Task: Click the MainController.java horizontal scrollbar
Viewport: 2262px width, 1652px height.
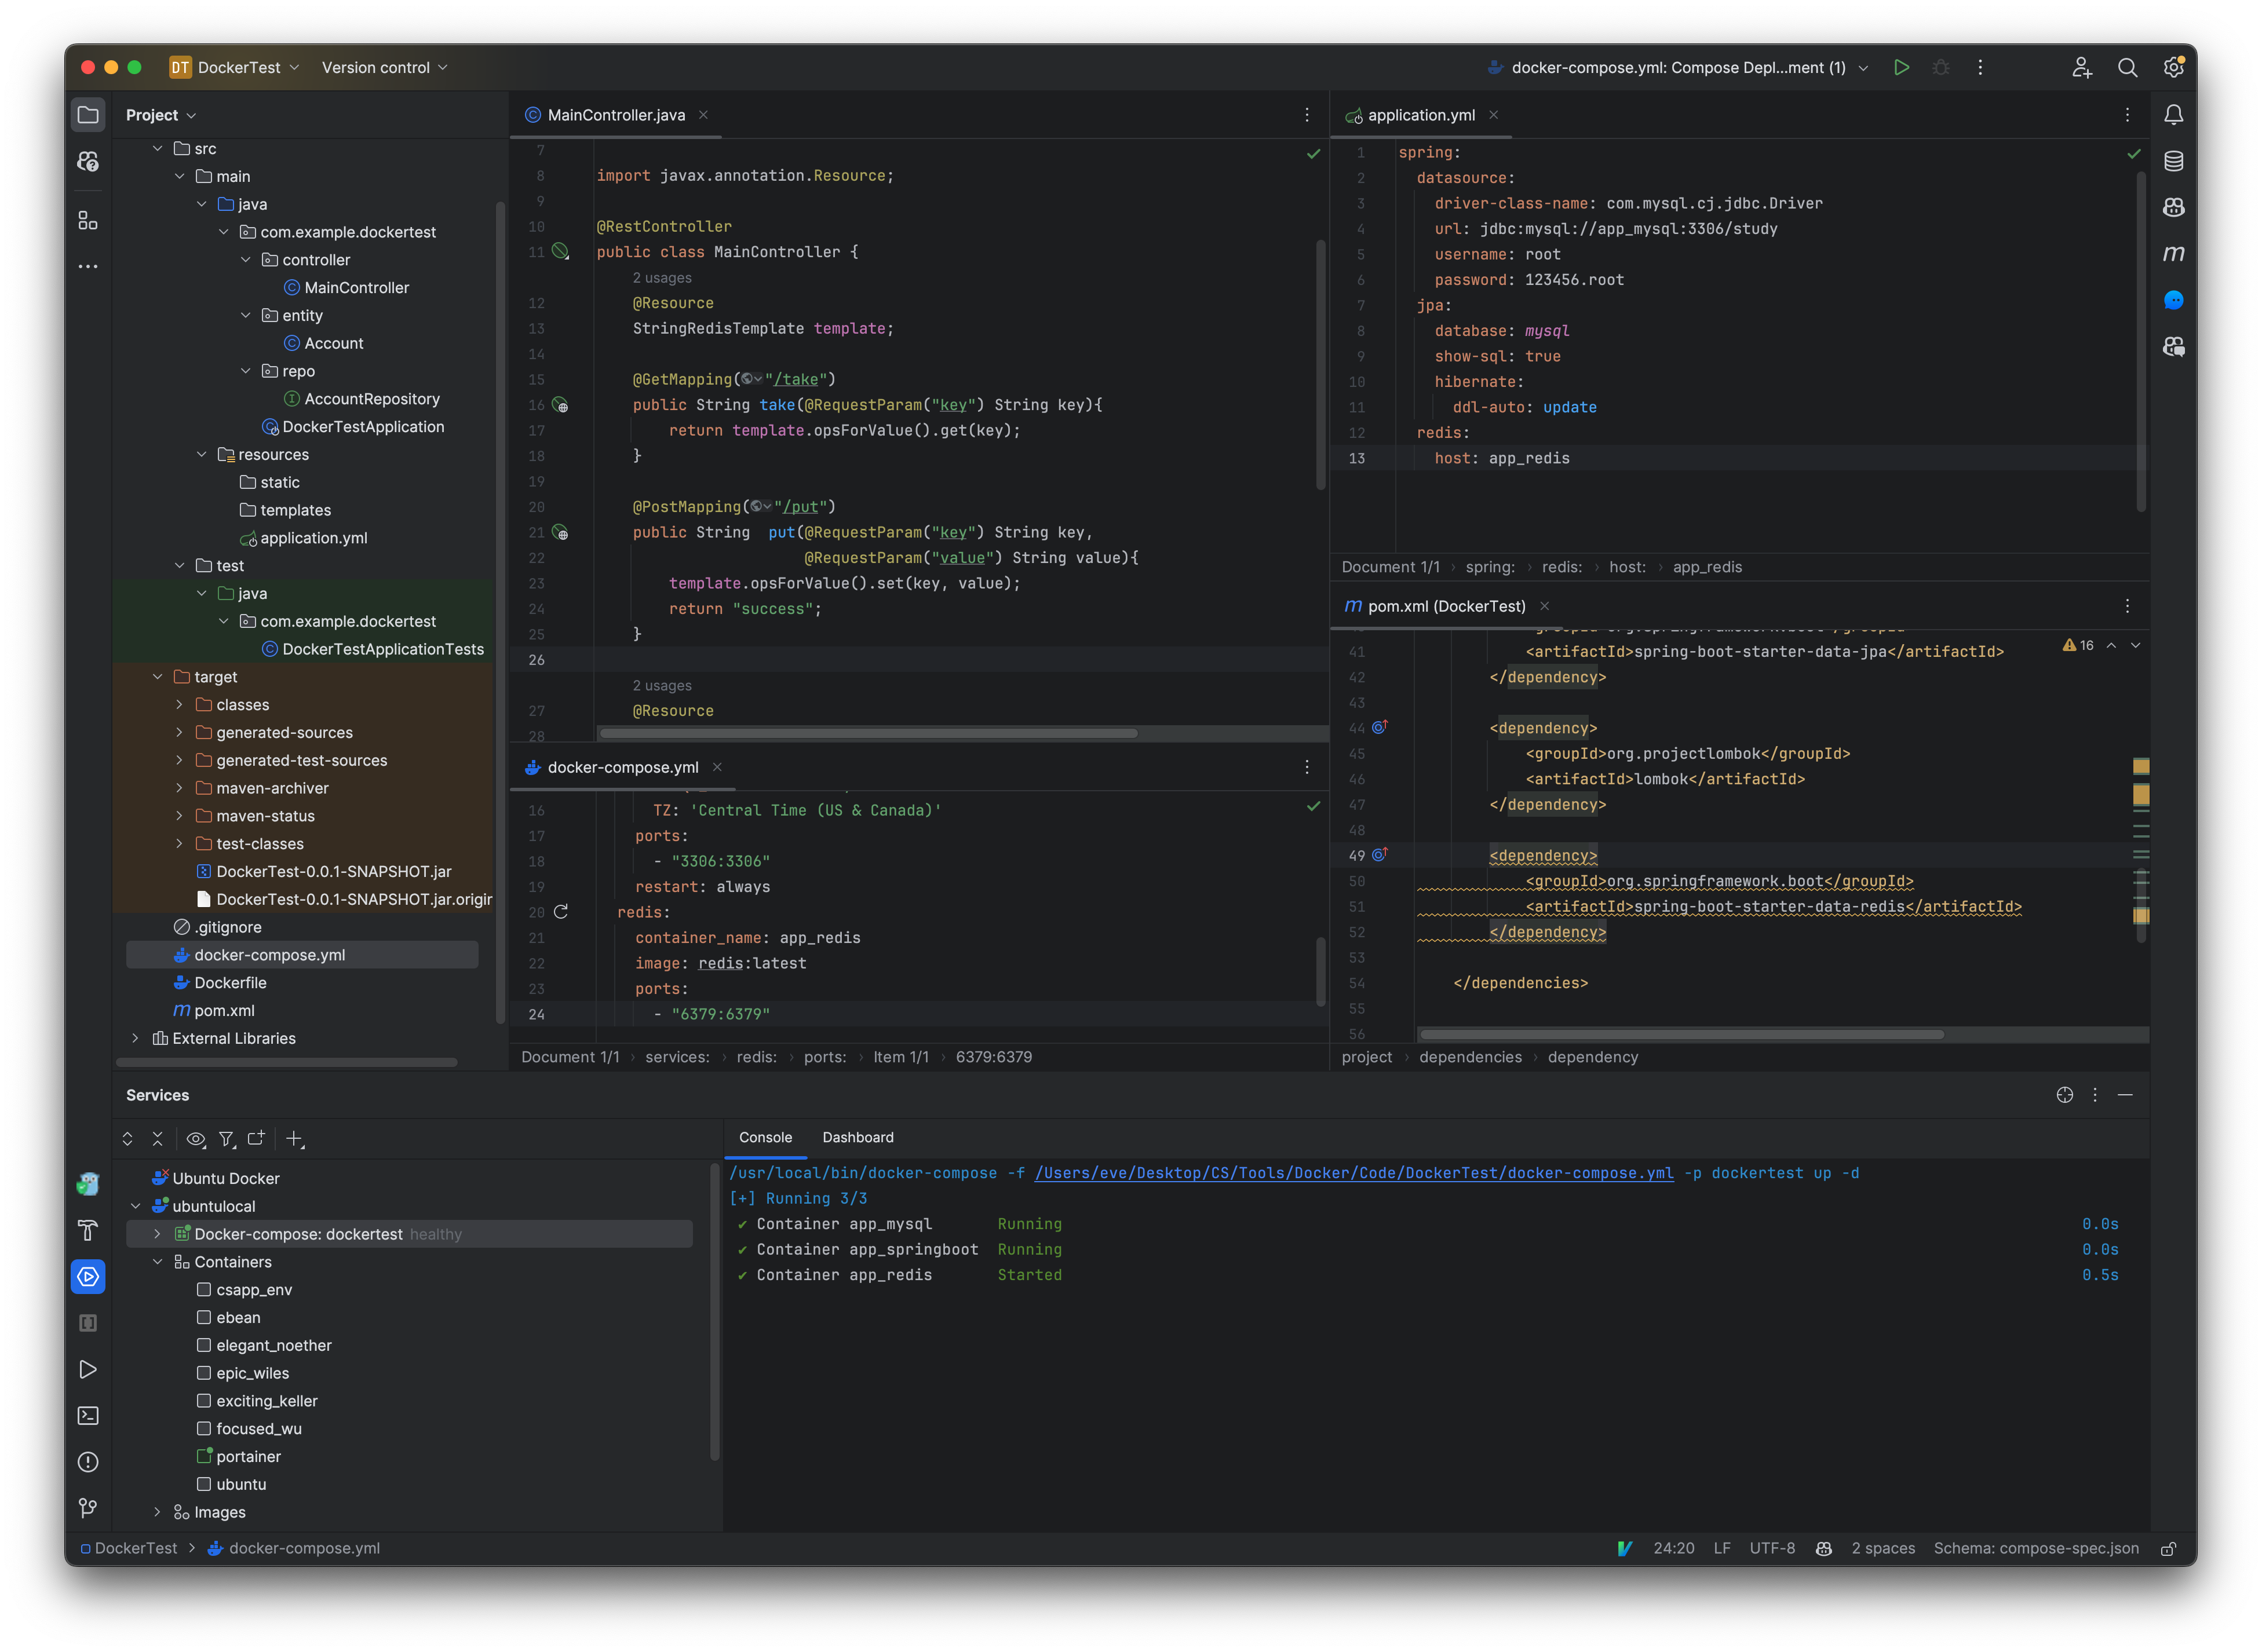Action: click(868, 734)
